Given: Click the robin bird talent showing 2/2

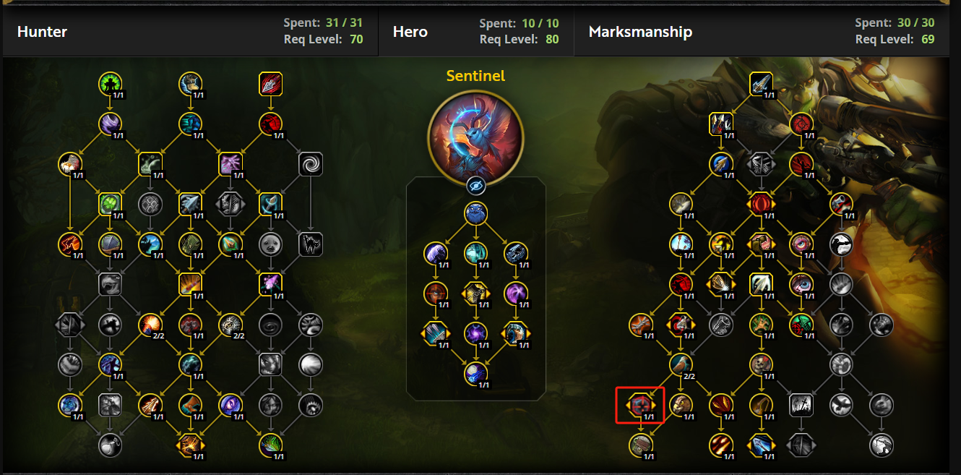Looking at the screenshot, I should point(681,365).
